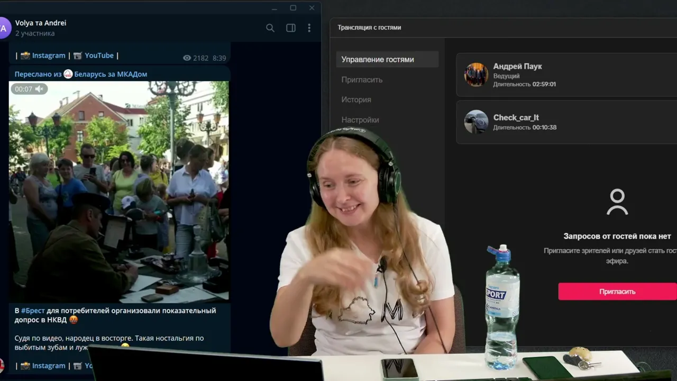
Task: Open the bottom Instagram link
Action: tap(48, 366)
